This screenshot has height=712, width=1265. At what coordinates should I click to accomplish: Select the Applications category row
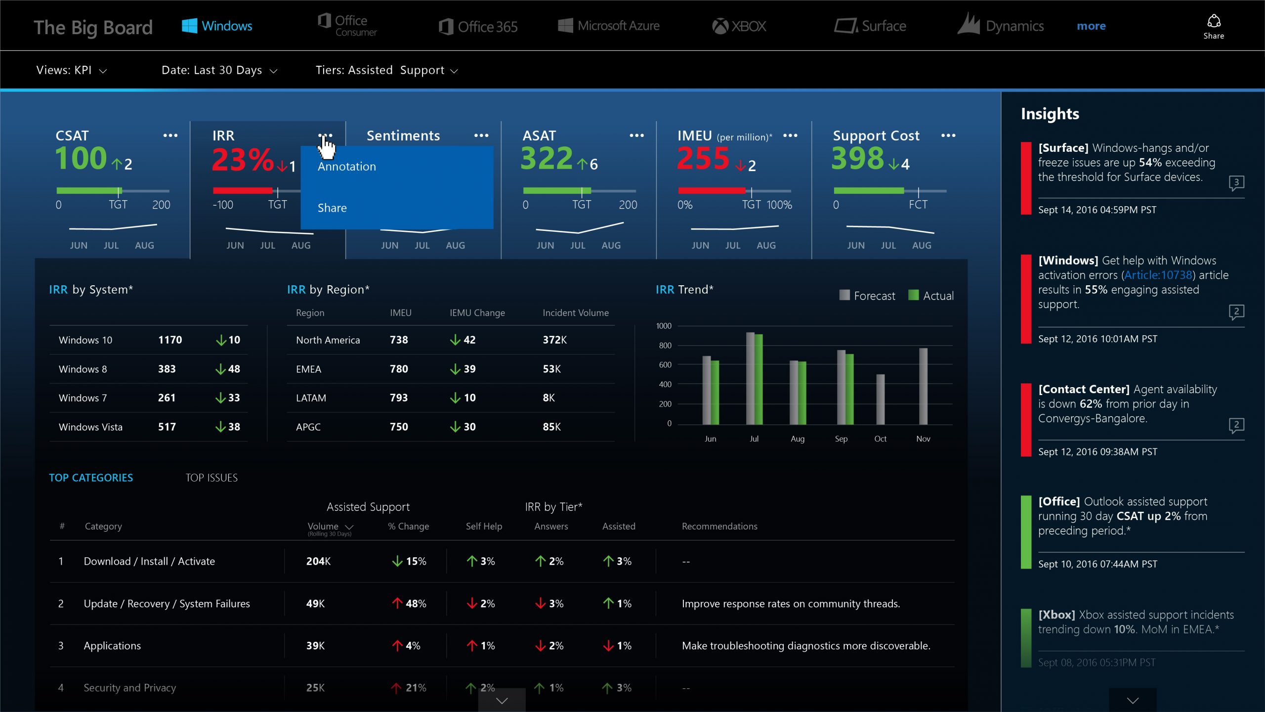(502, 646)
